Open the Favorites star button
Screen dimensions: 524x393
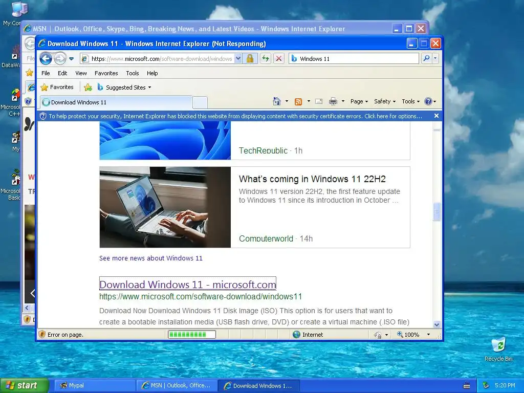click(57, 87)
